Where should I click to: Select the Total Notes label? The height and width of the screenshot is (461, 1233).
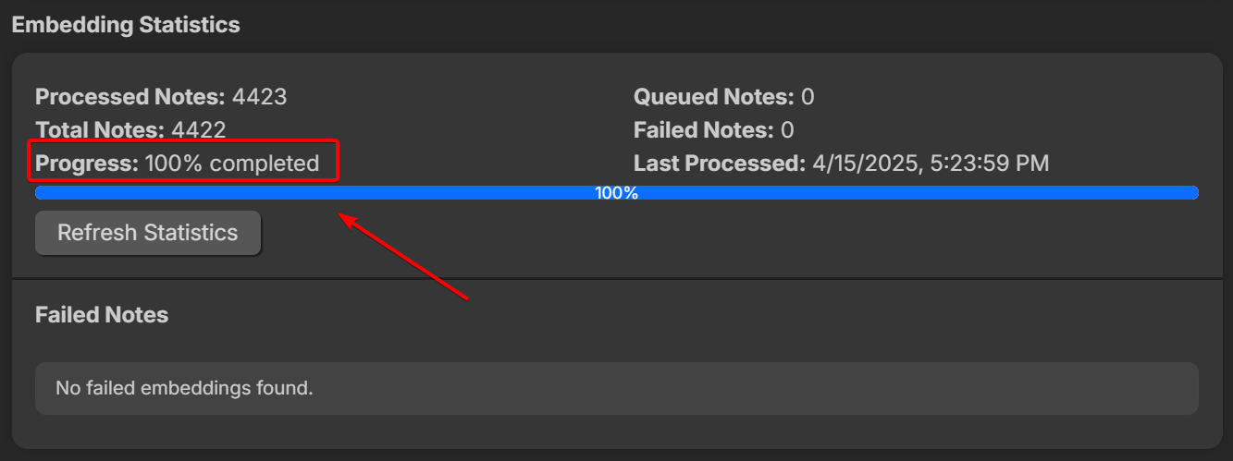(100, 130)
